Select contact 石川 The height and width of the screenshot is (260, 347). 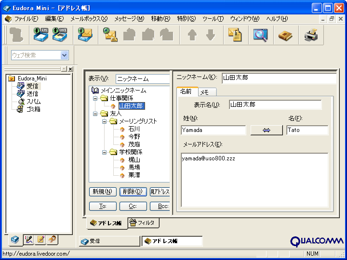pyautogui.click(x=134, y=129)
